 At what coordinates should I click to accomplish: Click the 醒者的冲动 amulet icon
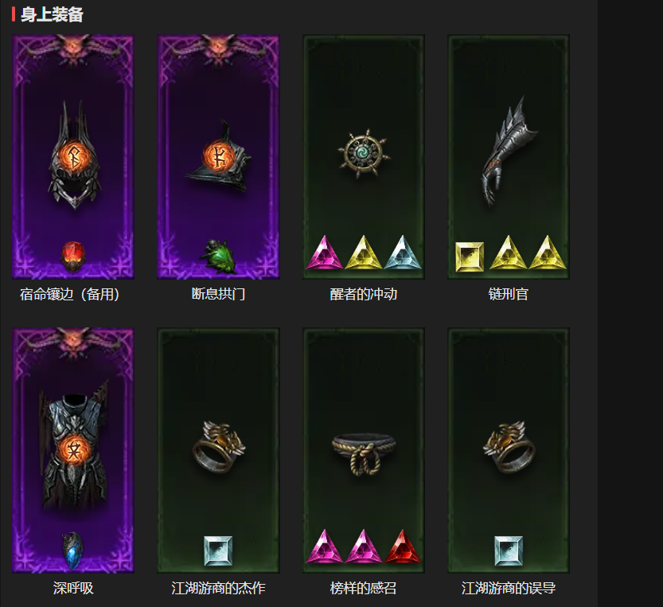tap(364, 153)
